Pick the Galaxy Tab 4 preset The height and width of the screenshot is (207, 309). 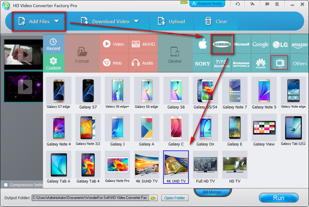click(88, 167)
